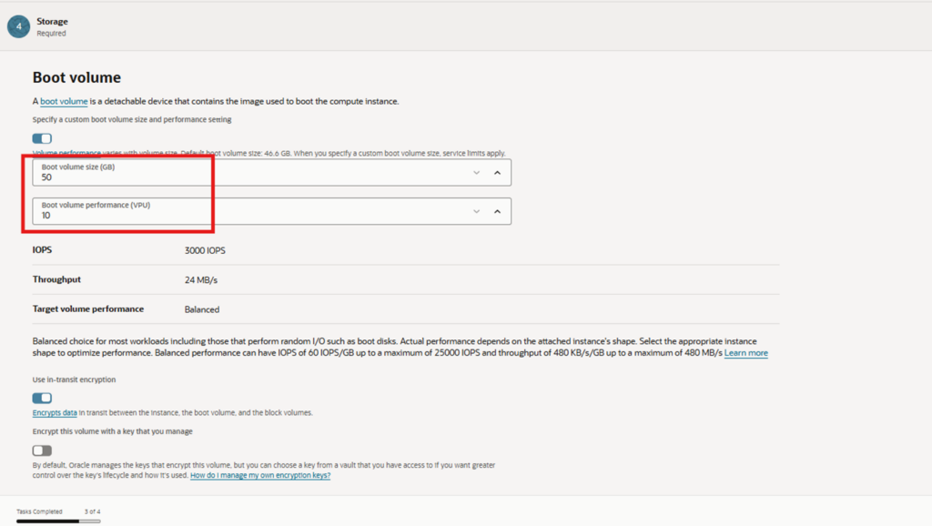
Task: Click the step 4 circle icon
Action: click(x=18, y=26)
